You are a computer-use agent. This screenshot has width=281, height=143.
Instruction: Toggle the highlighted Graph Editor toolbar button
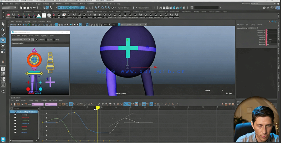tap(71, 104)
